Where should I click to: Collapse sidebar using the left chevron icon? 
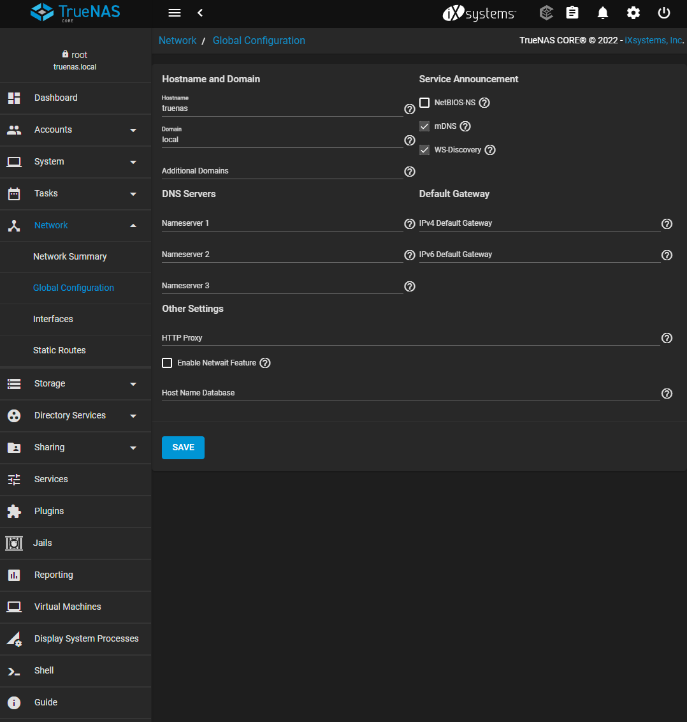200,13
